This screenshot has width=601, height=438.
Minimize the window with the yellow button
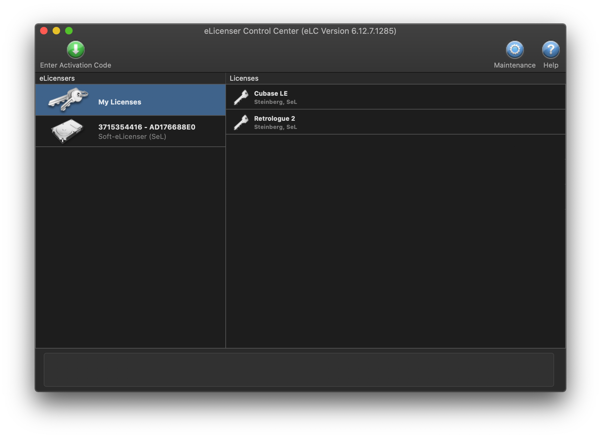[x=56, y=31]
